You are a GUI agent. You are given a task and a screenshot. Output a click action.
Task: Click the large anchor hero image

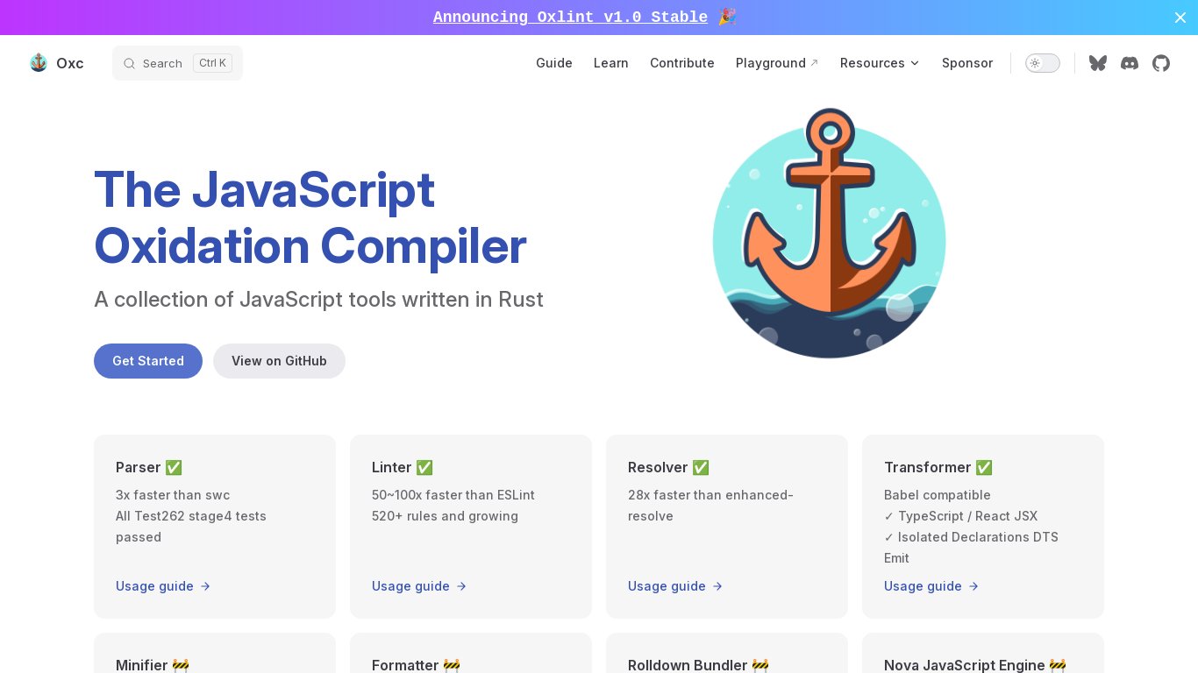pyautogui.click(x=830, y=233)
